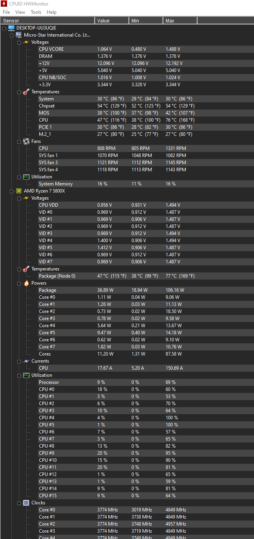The width and height of the screenshot is (254, 539).
Task: Click the 106.16 W max package power
Action: coord(175,290)
